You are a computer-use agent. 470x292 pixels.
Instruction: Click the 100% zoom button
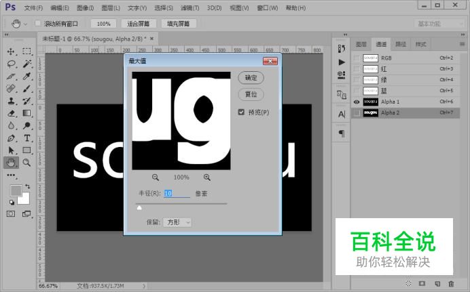click(x=104, y=24)
